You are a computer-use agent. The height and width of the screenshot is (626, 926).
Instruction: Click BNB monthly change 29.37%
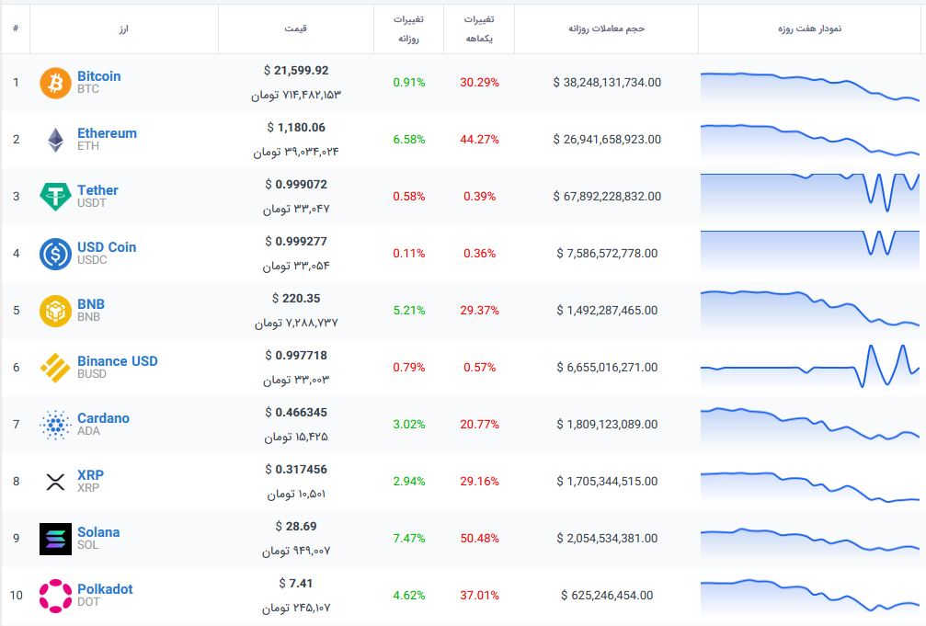(479, 311)
